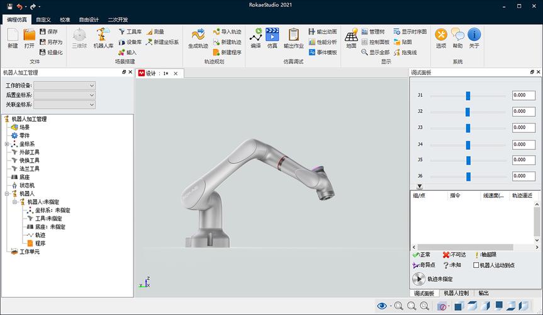Expand the 坐标系 tree node

pos(6,144)
